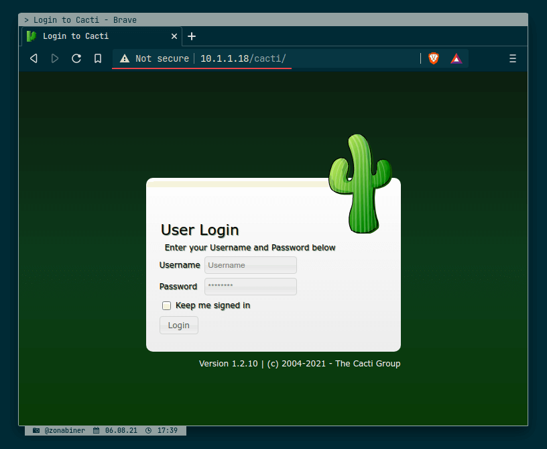Click inside the Username input field
This screenshot has height=449, width=547.
point(250,265)
